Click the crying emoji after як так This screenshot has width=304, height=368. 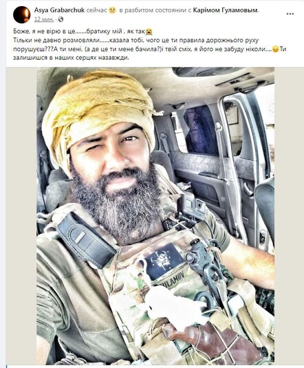(149, 31)
